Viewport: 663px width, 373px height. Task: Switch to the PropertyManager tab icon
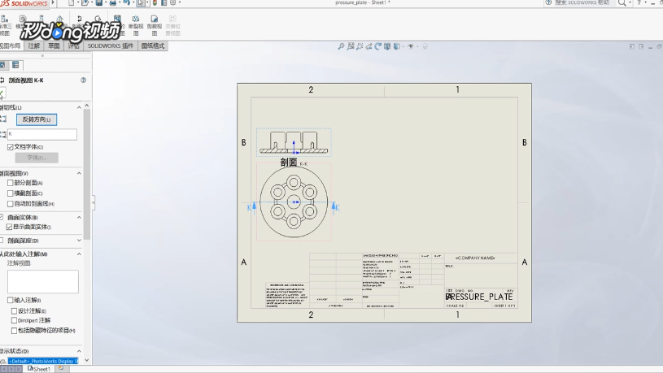click(15, 65)
